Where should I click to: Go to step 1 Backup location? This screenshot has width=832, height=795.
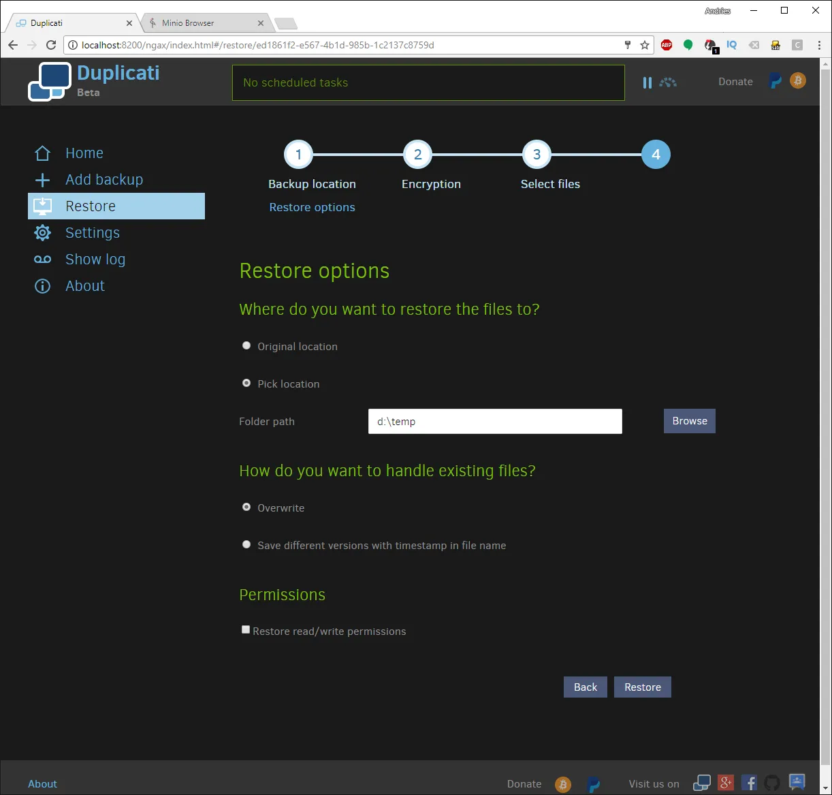coord(298,155)
